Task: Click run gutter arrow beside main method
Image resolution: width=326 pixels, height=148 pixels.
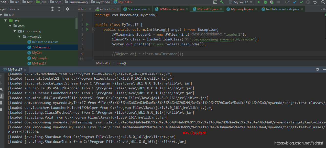Action: tap(87, 29)
